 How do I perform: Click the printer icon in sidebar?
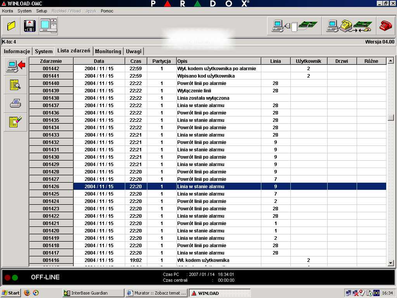[16, 104]
